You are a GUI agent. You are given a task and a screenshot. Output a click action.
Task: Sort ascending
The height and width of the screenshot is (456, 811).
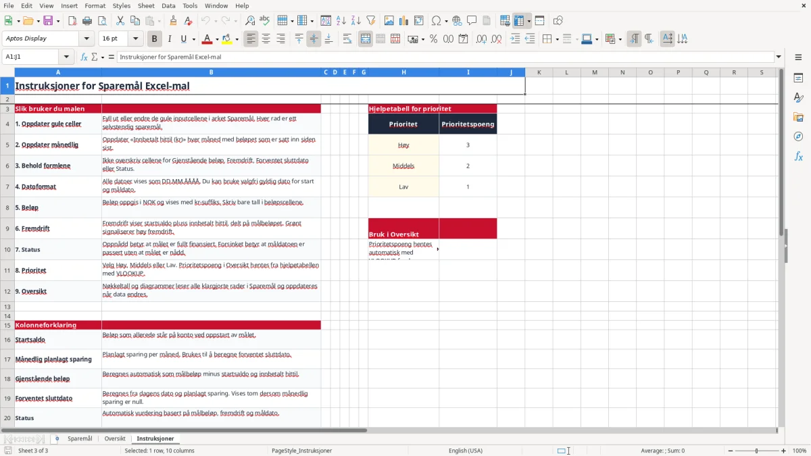point(341,21)
